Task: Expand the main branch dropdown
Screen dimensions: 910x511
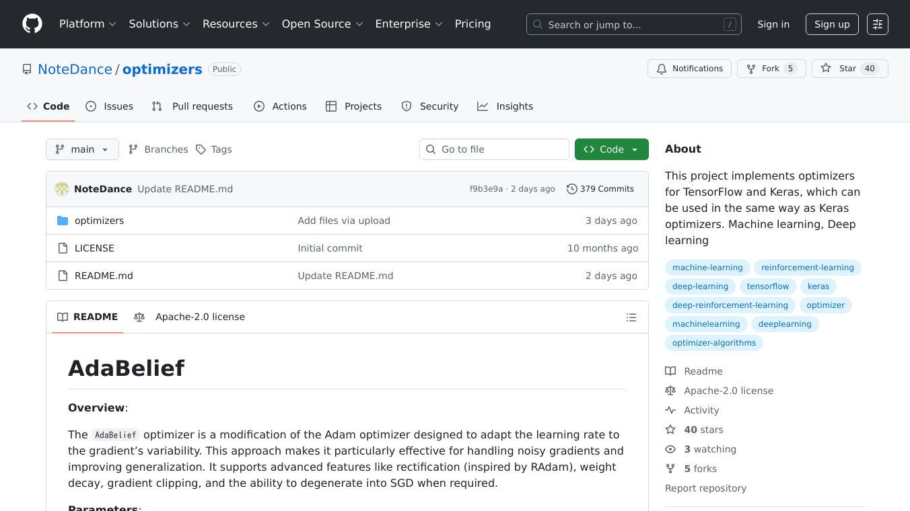Action: click(x=82, y=149)
